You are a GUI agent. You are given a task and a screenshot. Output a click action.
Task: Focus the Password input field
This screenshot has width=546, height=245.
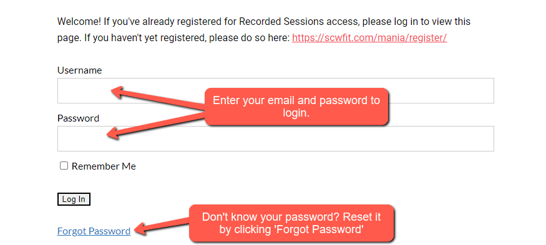coord(275,138)
